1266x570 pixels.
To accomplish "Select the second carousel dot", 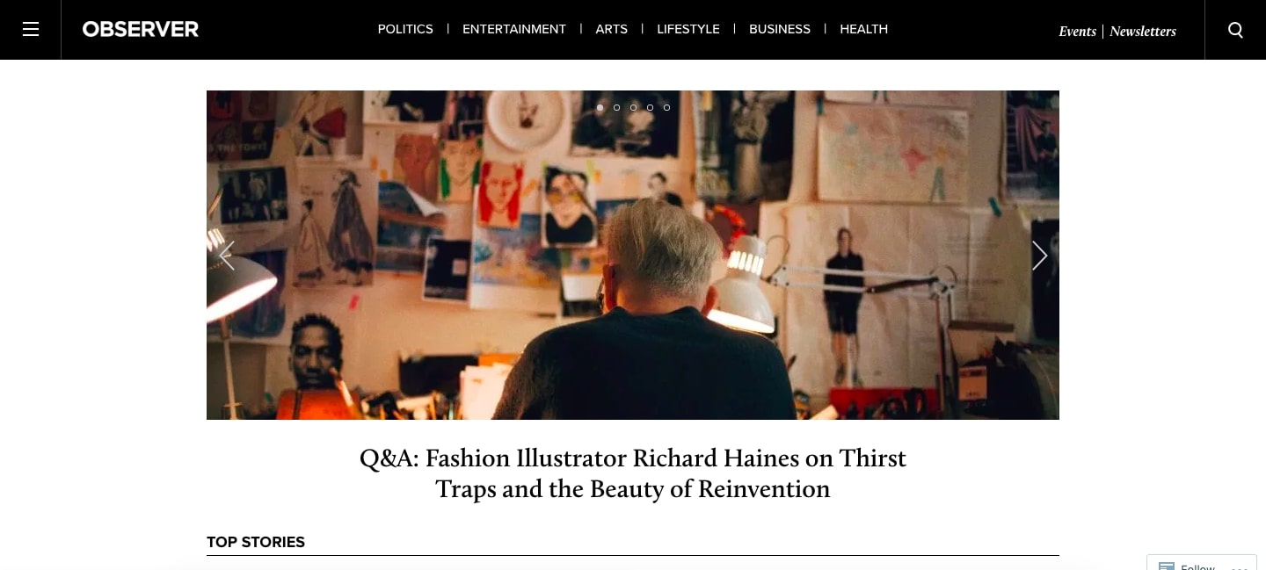I will [x=616, y=107].
